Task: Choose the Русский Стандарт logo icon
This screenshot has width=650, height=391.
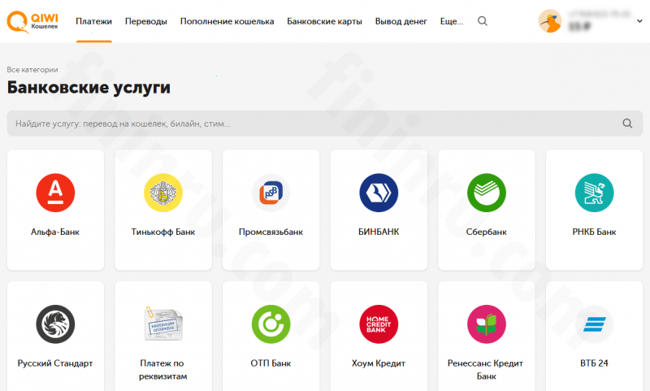Action: pyautogui.click(x=55, y=324)
